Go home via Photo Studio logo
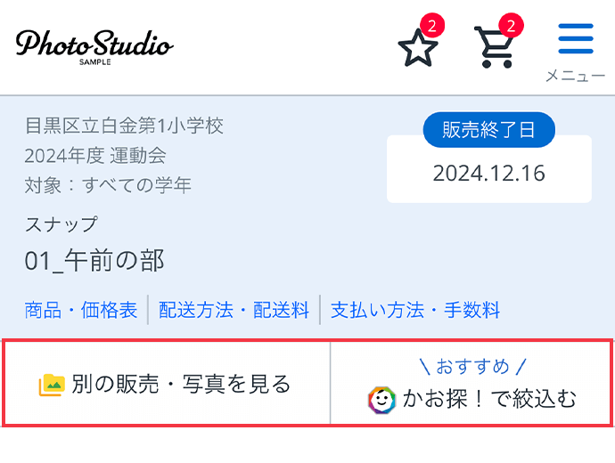The image size is (615, 463). (x=94, y=47)
